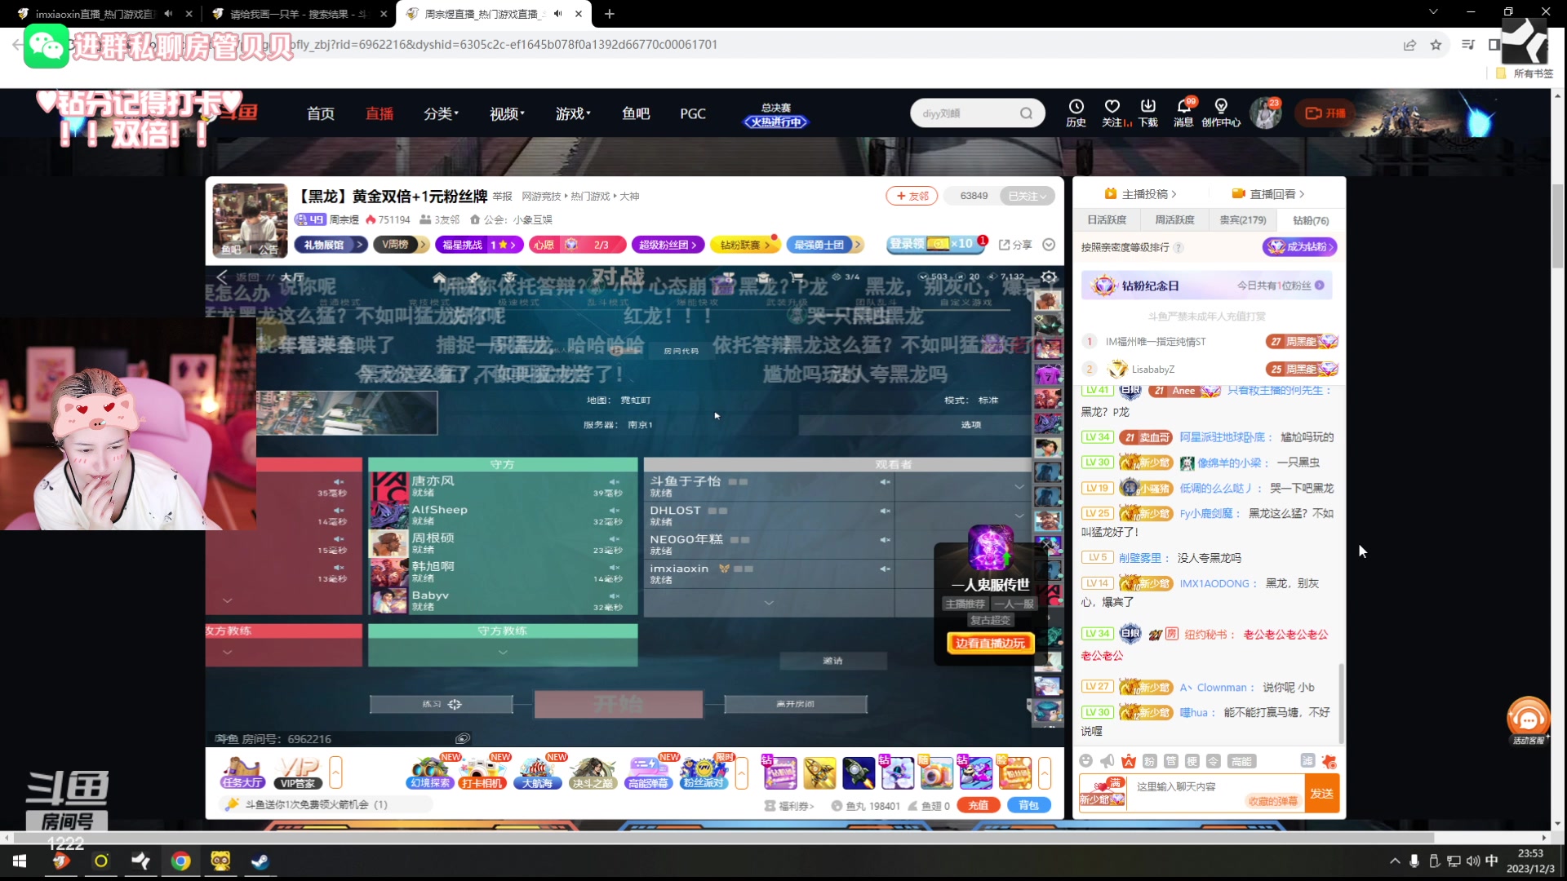Click the megaphone horn icon in chat

[x=1107, y=761]
